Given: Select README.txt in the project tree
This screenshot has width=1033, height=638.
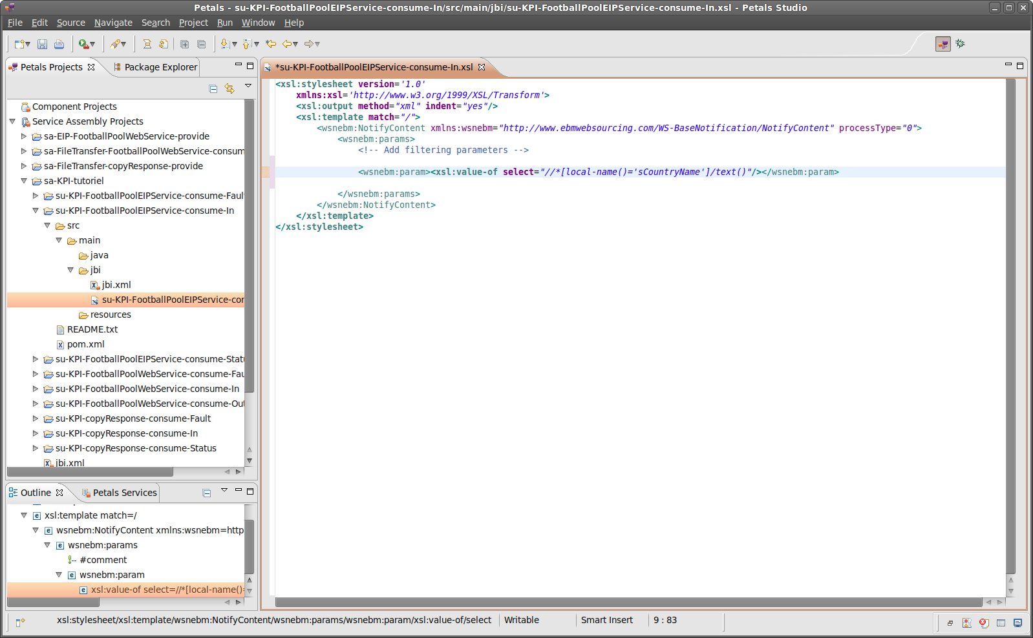Looking at the screenshot, I should coord(92,329).
